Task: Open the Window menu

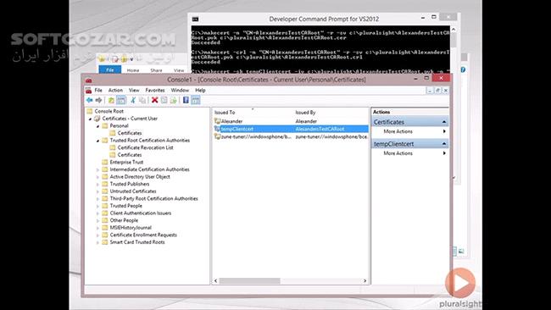Action: point(180,91)
